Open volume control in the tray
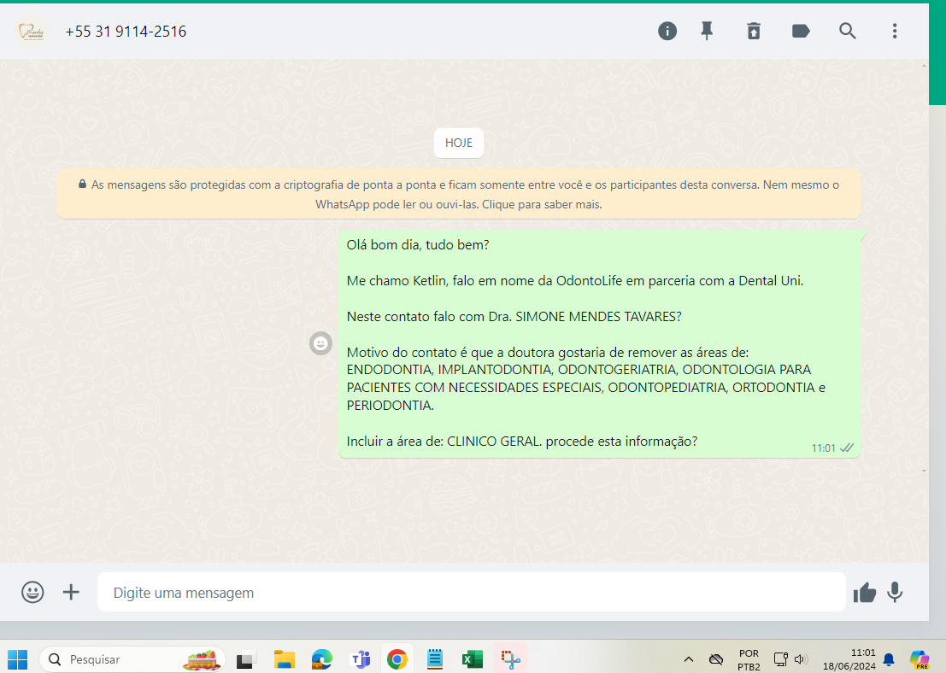This screenshot has height=673, width=946. pos(801,659)
